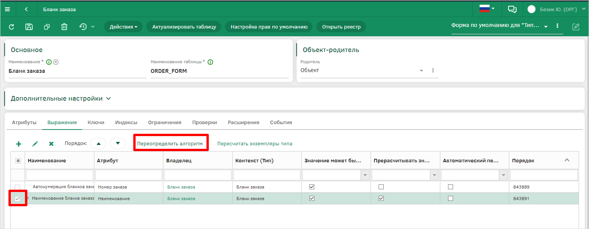The width and height of the screenshot is (589, 229).
Task: Toggle Значение может быть checkbox for Автонумерация row
Action: tap(312, 187)
